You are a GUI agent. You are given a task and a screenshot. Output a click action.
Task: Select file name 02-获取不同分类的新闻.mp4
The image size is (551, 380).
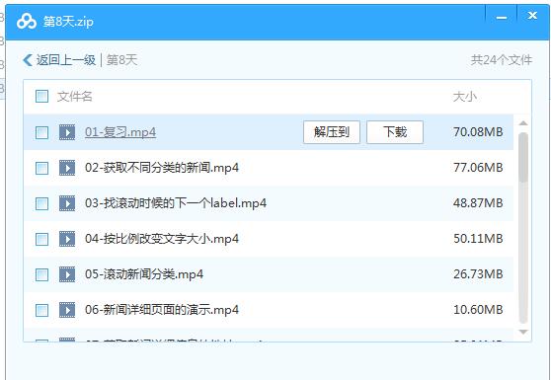point(162,168)
